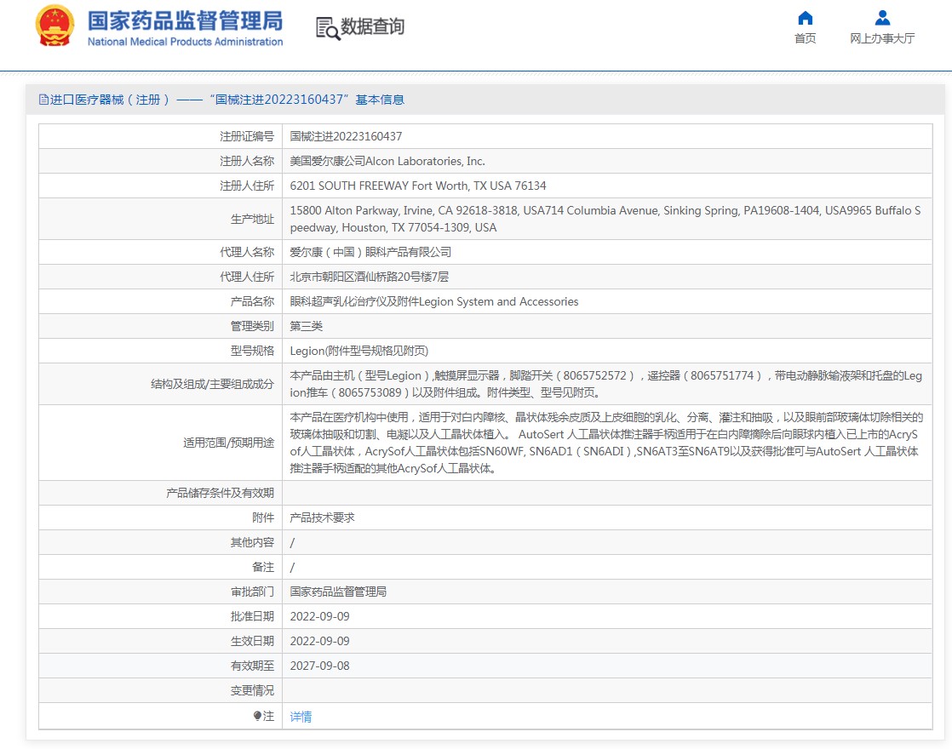Select registration number 国械注进20223160437 value
Image resolution: width=952 pixels, height=749 pixels.
pyautogui.click(x=346, y=136)
